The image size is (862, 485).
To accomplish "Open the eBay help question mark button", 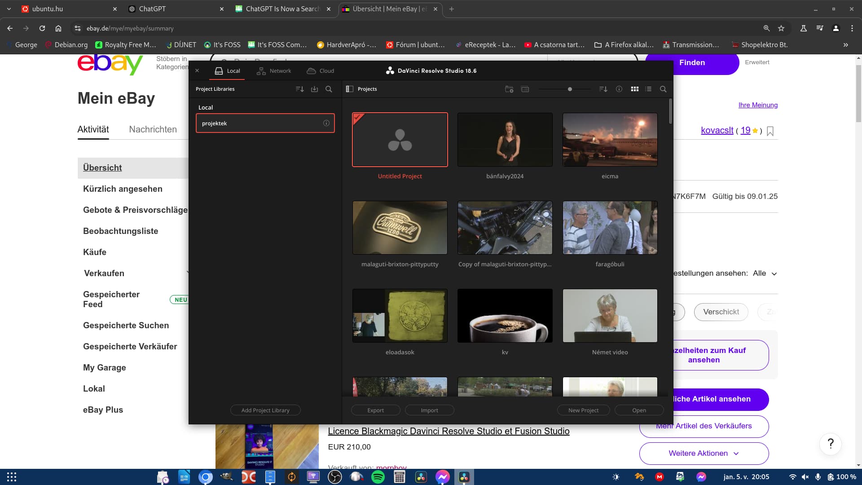I will (x=831, y=444).
